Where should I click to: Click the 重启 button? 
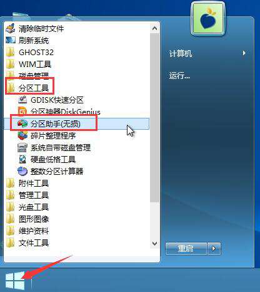(186, 249)
